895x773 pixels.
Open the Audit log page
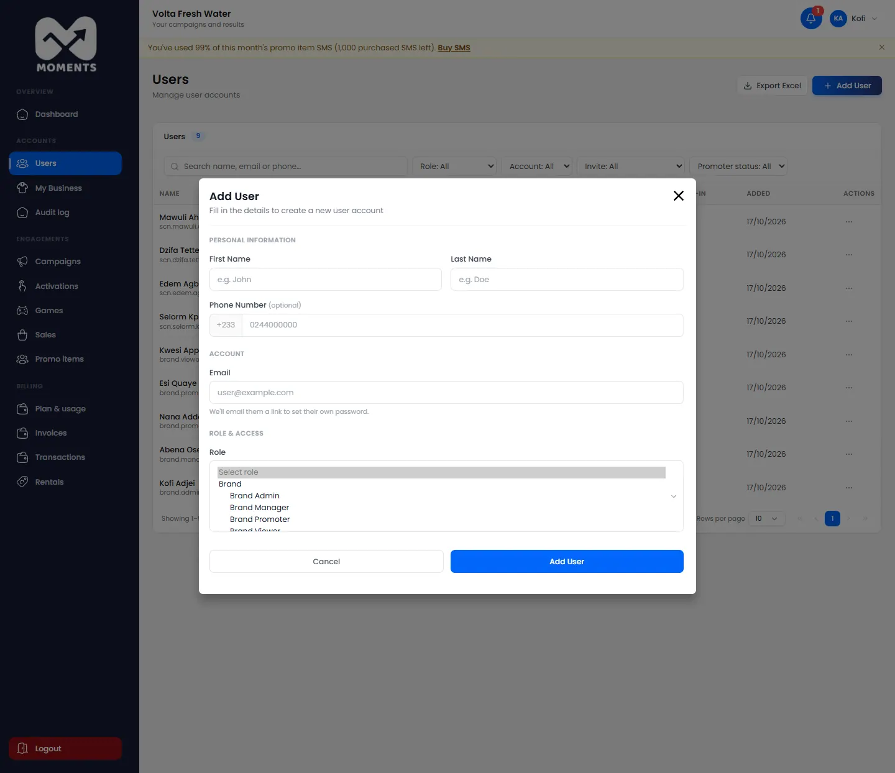[x=65, y=213]
